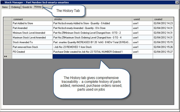Select the 'Part Added to Store' comment cell

(32, 23)
